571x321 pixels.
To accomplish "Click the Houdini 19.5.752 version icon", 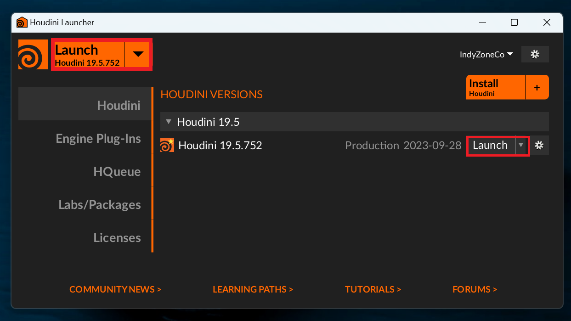I will [x=167, y=145].
